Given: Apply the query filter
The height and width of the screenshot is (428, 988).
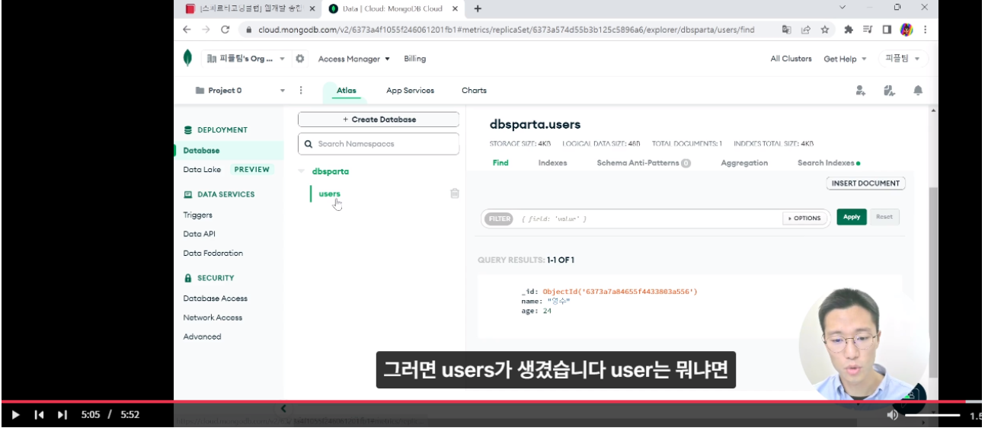Looking at the screenshot, I should tap(852, 217).
